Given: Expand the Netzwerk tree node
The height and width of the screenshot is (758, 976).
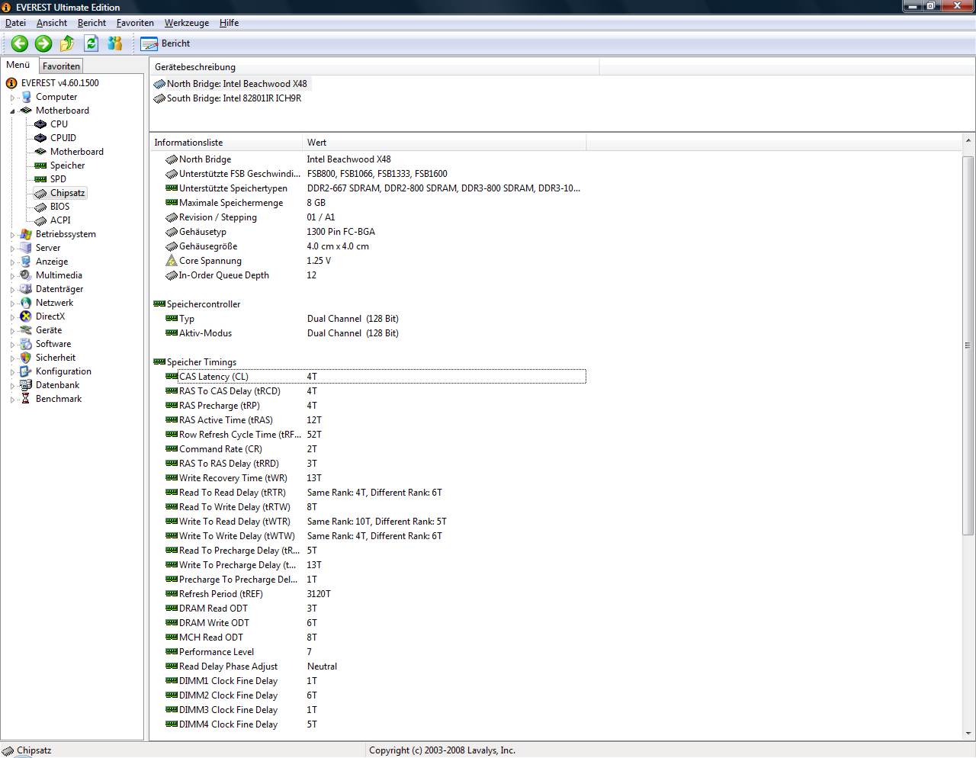Looking at the screenshot, I should tap(12, 304).
